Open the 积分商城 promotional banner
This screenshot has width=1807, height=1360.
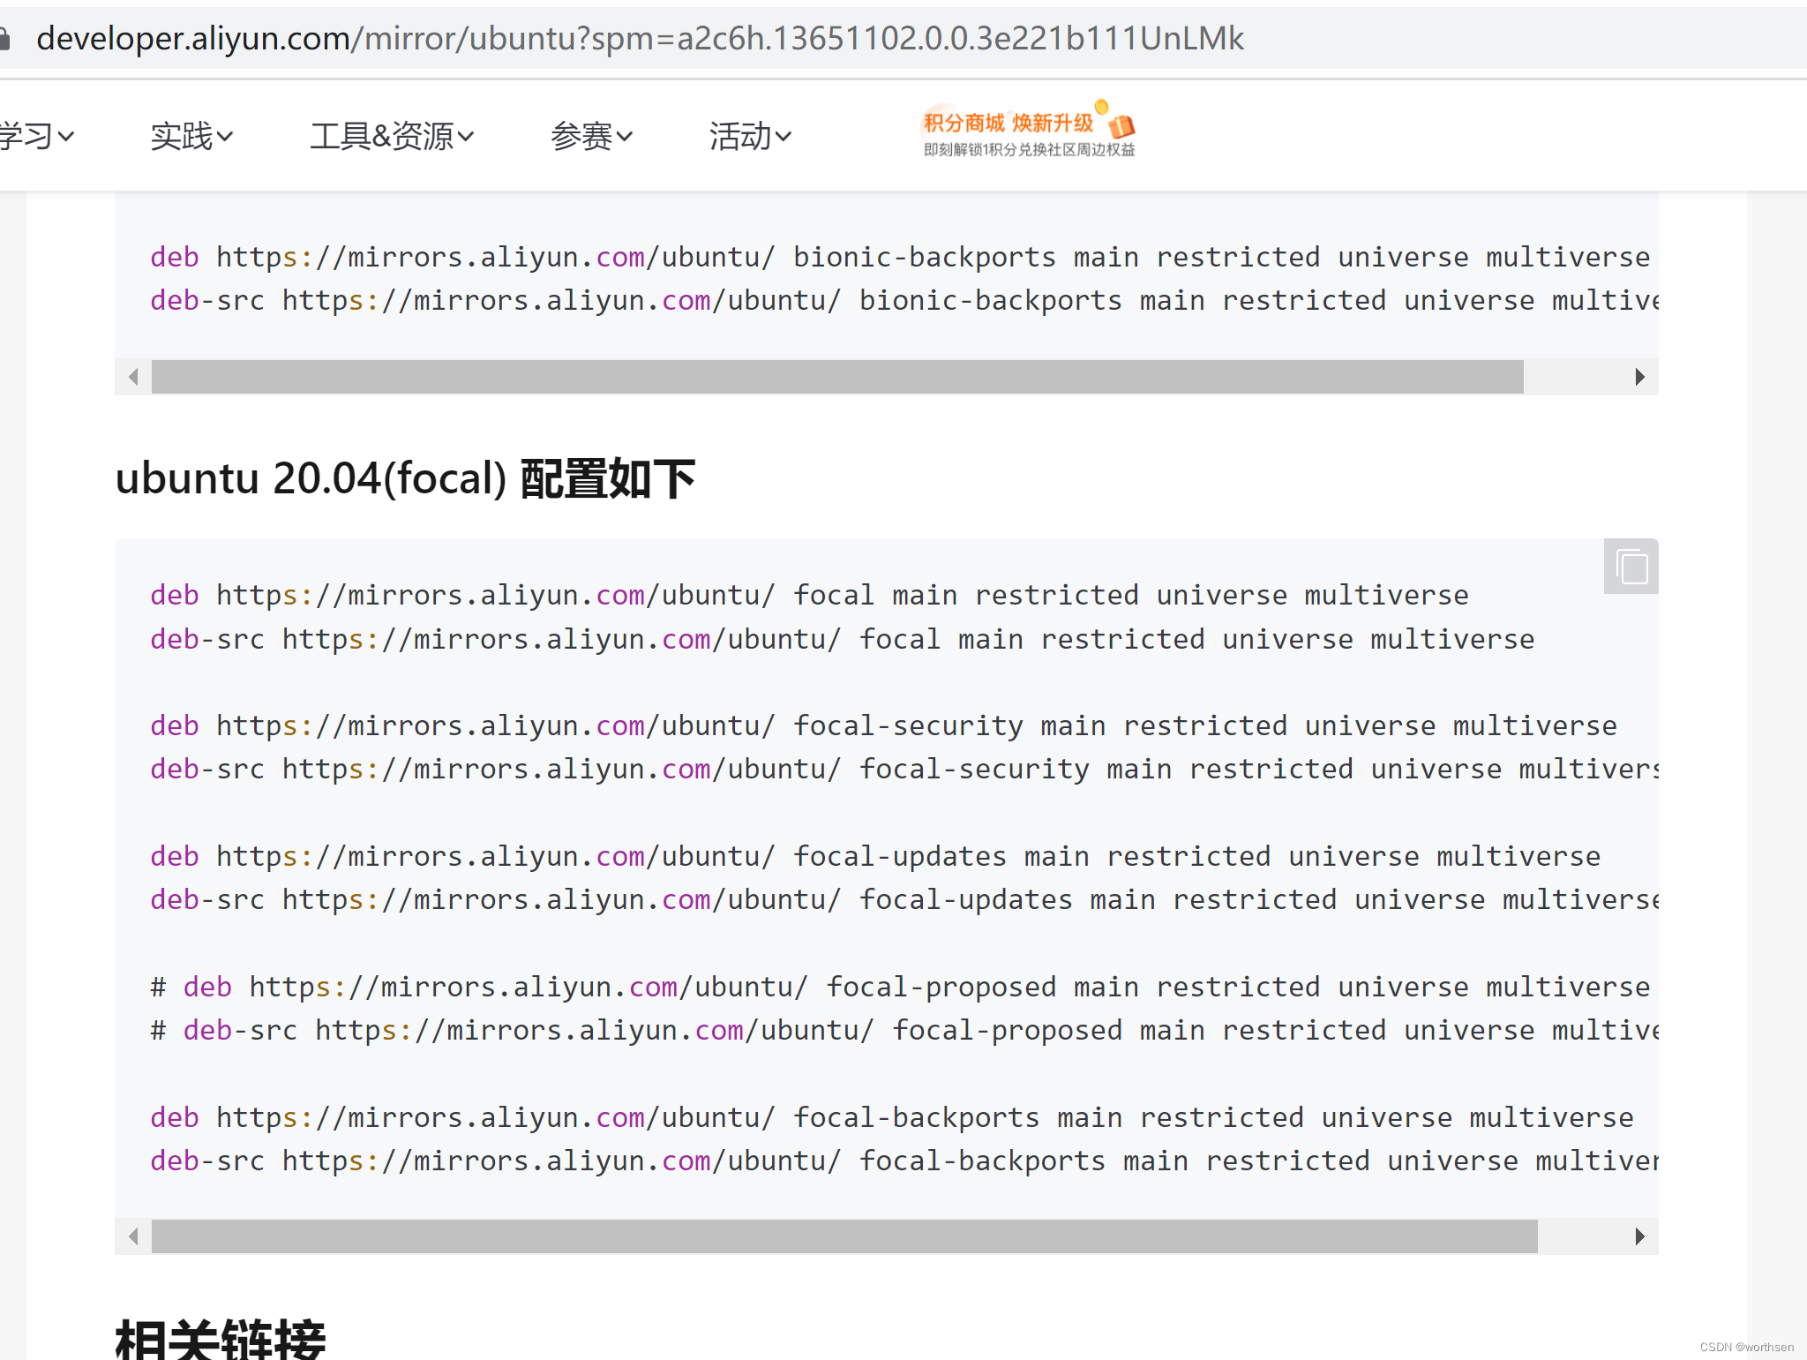(x=1029, y=134)
